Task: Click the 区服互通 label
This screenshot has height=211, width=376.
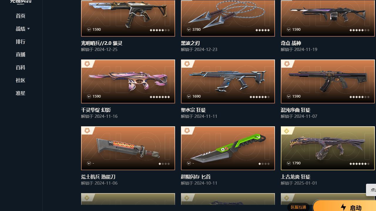Action: pyautogui.click(x=298, y=207)
